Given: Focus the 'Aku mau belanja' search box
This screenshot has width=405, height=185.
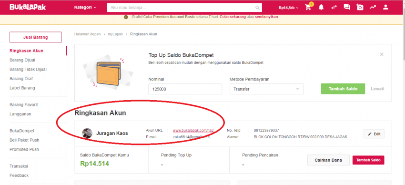Looking at the screenshot, I should (x=184, y=8).
